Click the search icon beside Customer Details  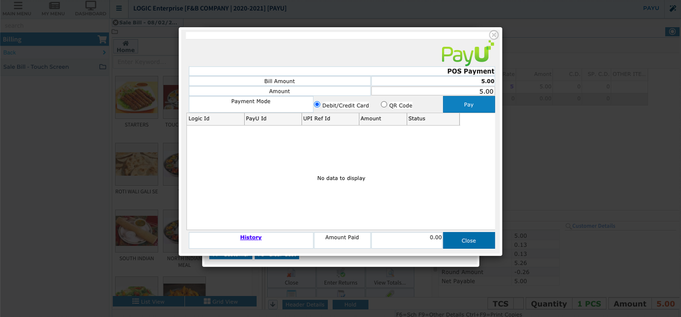pyautogui.click(x=568, y=226)
